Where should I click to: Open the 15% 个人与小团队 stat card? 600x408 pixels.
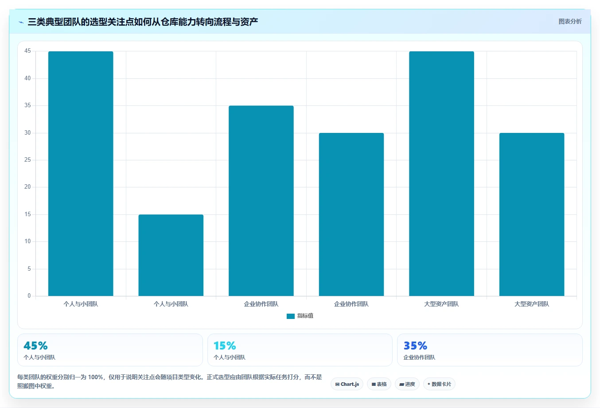pos(300,350)
